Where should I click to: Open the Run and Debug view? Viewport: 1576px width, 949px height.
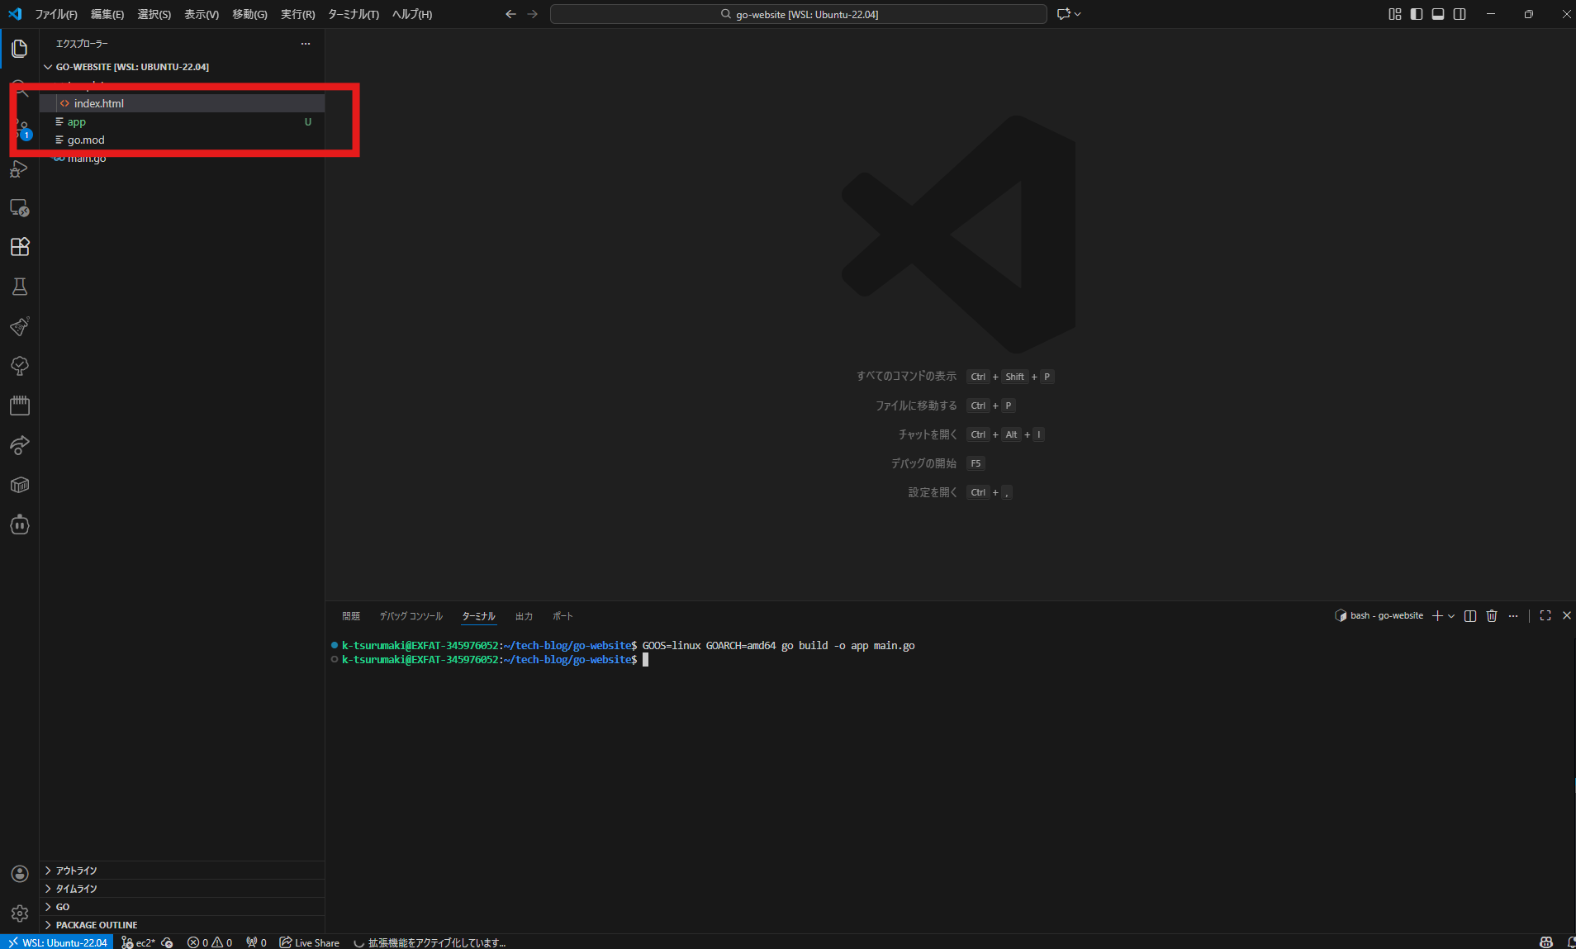20,168
